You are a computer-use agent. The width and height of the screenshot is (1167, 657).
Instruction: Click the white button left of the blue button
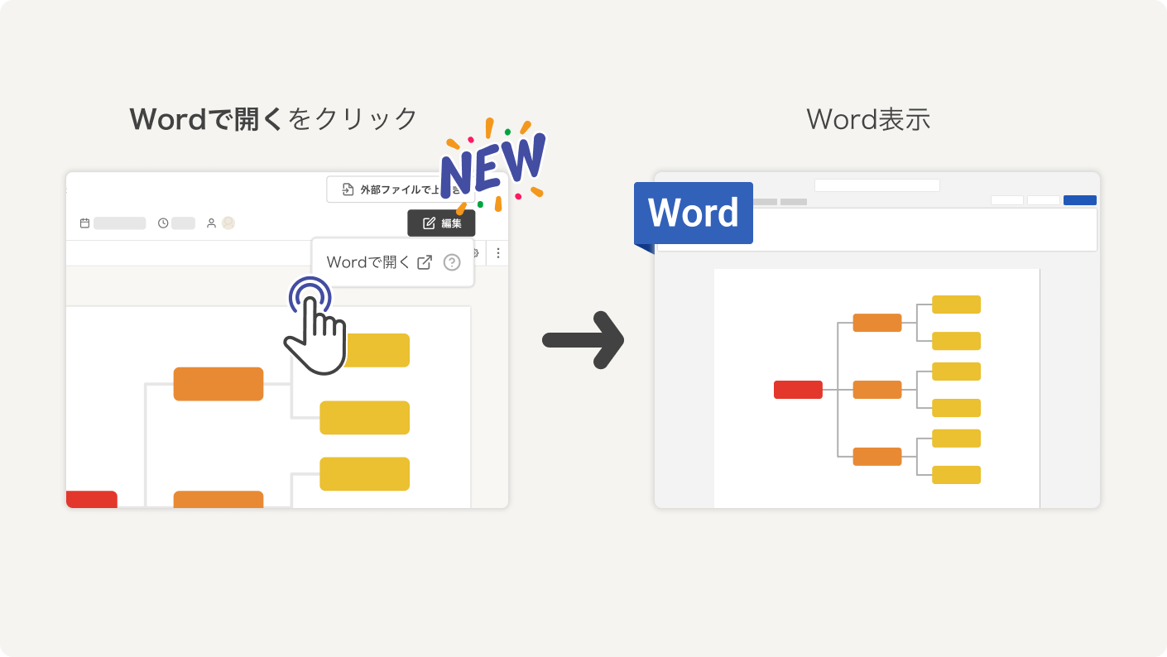pyautogui.click(x=1043, y=200)
